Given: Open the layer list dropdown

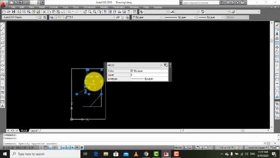Looking at the screenshot, I should click(84, 17).
